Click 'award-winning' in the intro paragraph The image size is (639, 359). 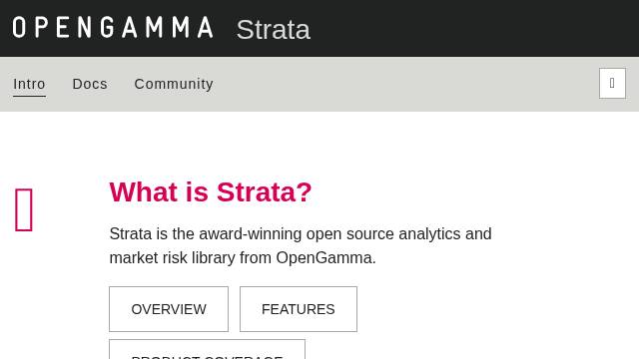[251, 234]
